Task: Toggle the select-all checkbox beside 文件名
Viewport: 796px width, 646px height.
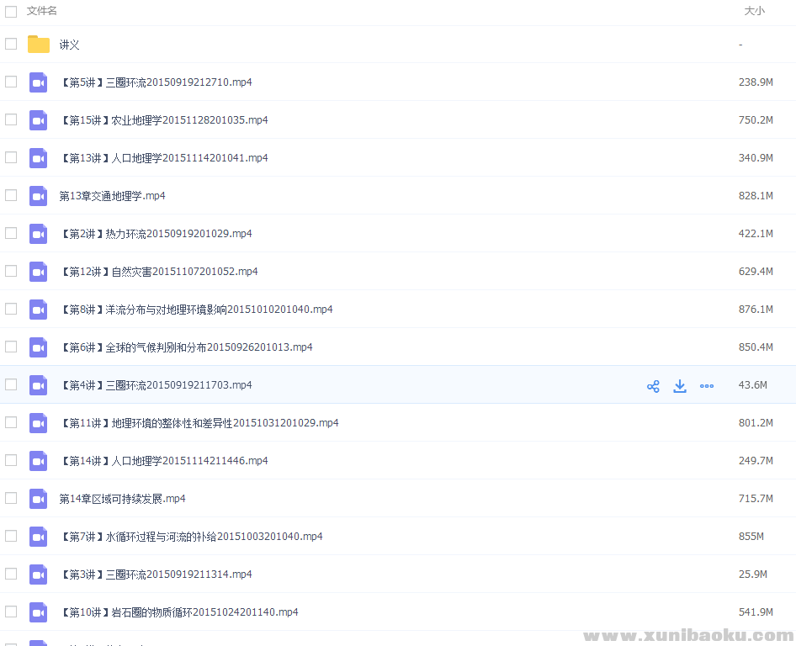Action: point(11,11)
